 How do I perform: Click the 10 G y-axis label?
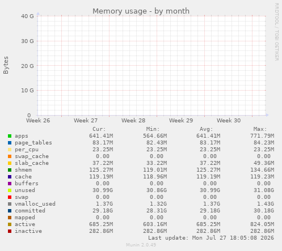click(27, 91)
